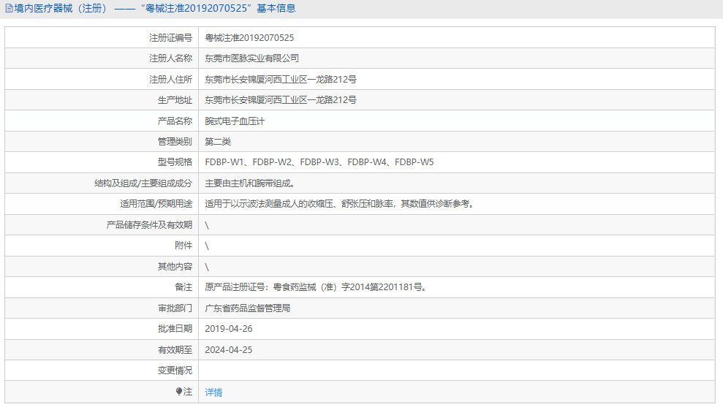Click the 变更情况 row label
This screenshot has height=410, width=723.
(175, 371)
